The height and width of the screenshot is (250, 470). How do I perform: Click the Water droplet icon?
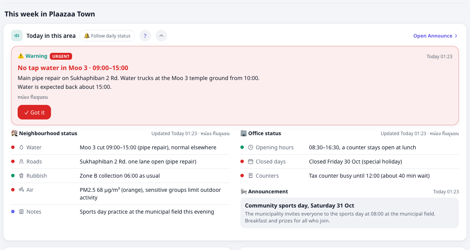[x=21, y=147]
